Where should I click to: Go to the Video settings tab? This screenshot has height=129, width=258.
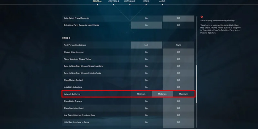(146, 2)
